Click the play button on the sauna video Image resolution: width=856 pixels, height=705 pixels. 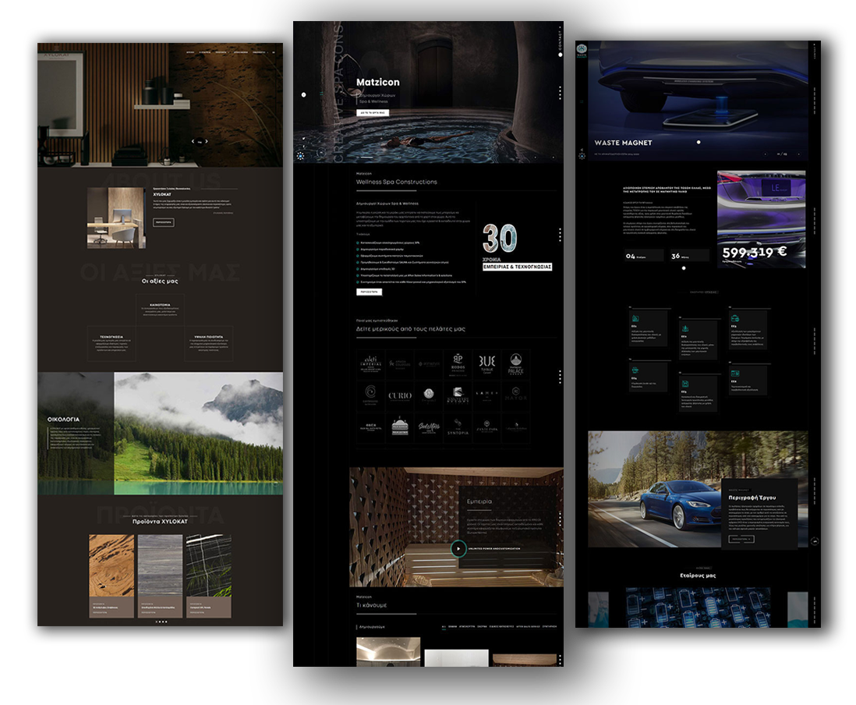[x=458, y=548]
